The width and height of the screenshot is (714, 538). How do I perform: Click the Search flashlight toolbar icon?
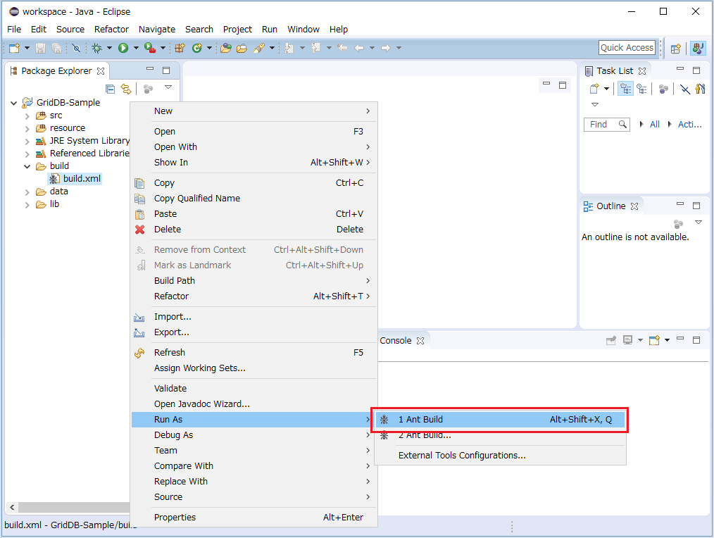pos(259,48)
